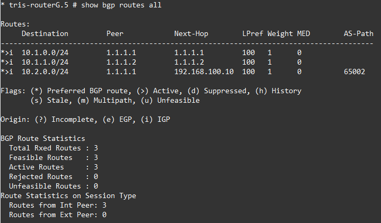Image resolution: width=381 pixels, height=223 pixels.
Task: Click the 'Destination' column header
Action: click(x=45, y=34)
